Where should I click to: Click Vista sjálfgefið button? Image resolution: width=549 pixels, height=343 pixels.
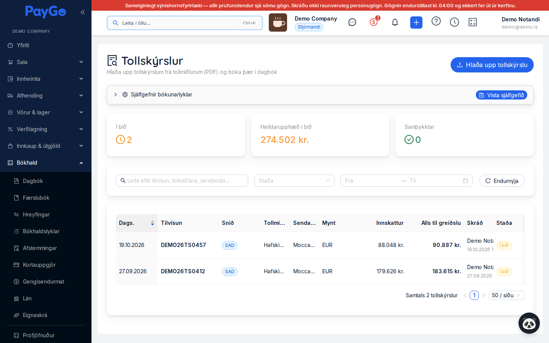coord(501,95)
